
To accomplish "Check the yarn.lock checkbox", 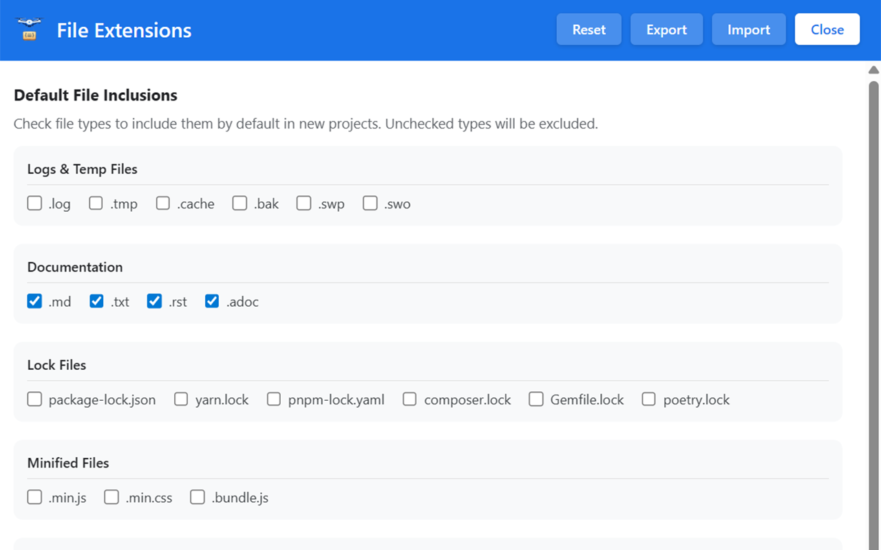I will [x=180, y=399].
